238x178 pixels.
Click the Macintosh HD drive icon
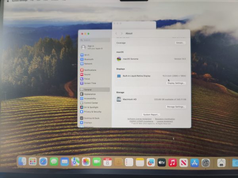click(119, 99)
